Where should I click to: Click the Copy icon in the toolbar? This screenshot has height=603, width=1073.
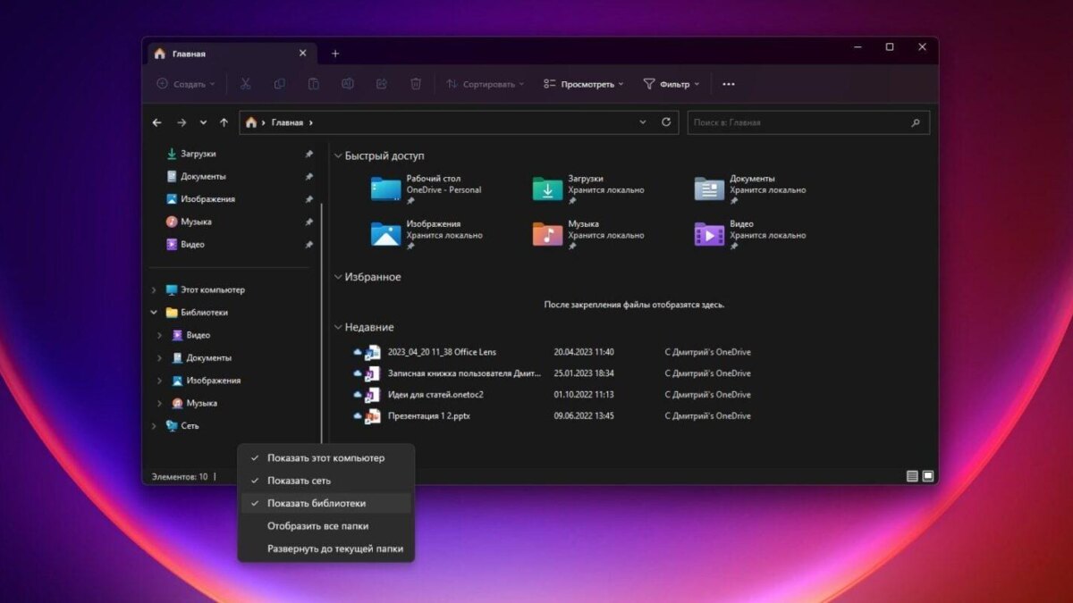point(279,83)
